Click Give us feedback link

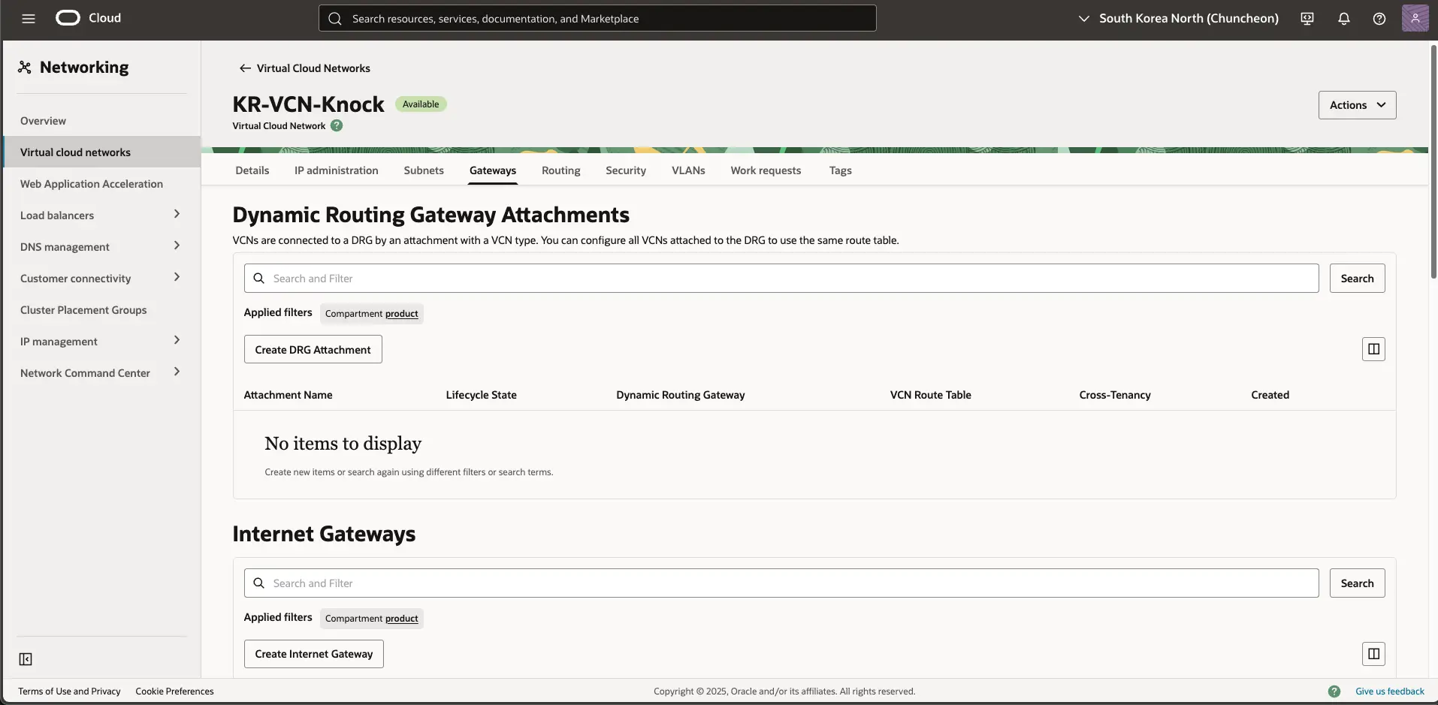point(1390,691)
